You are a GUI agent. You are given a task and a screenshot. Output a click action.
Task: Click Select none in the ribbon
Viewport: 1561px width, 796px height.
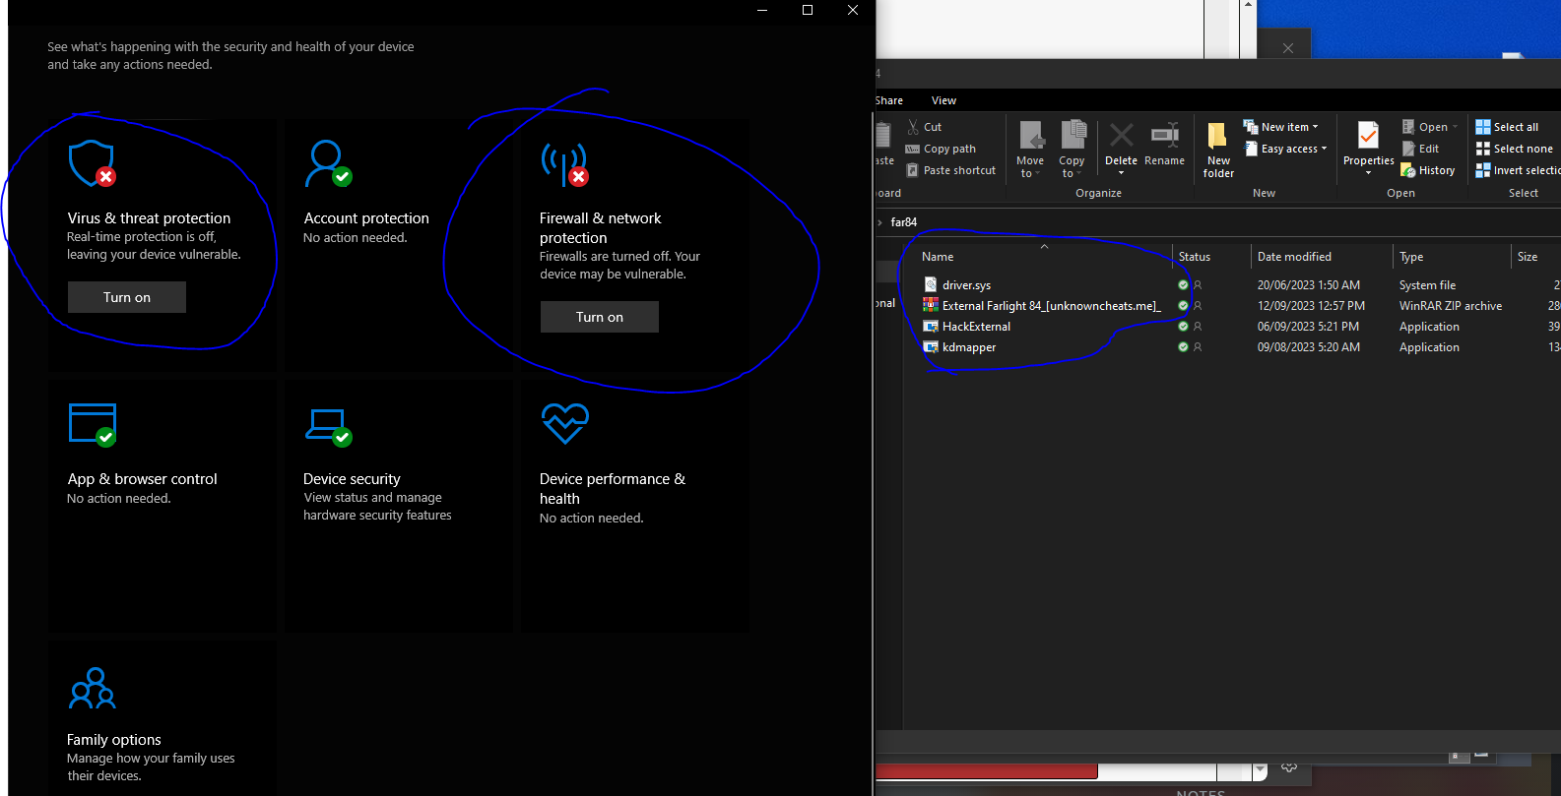tap(1514, 149)
